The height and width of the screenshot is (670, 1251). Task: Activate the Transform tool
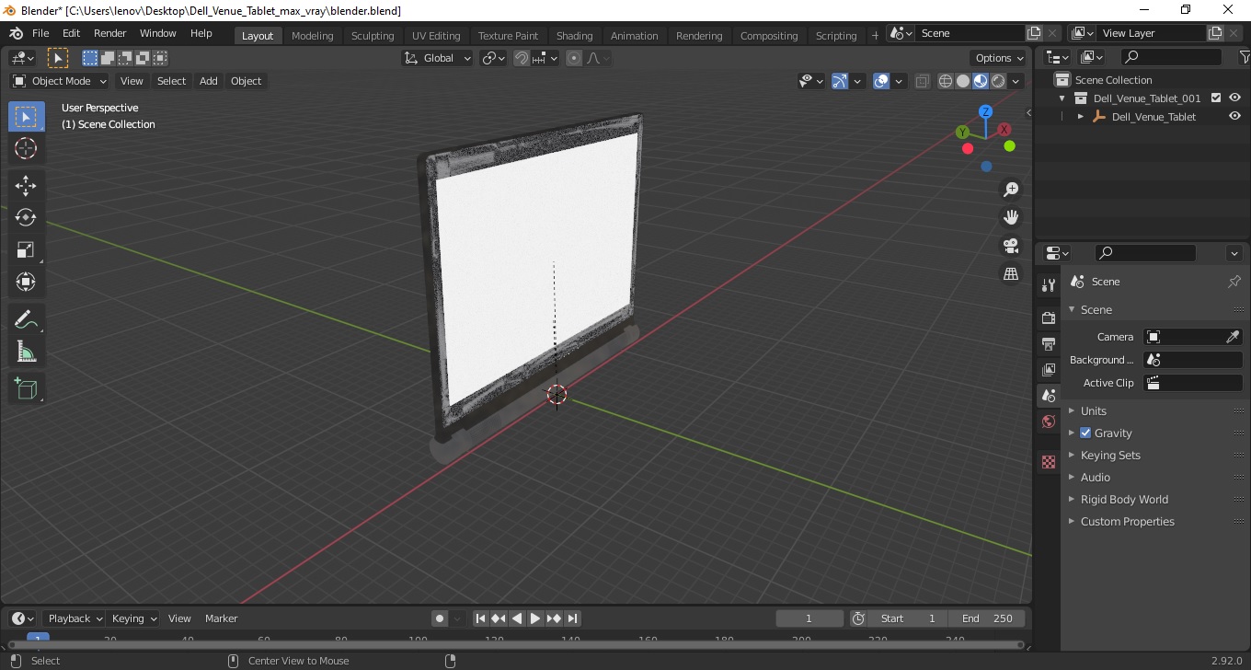click(26, 282)
